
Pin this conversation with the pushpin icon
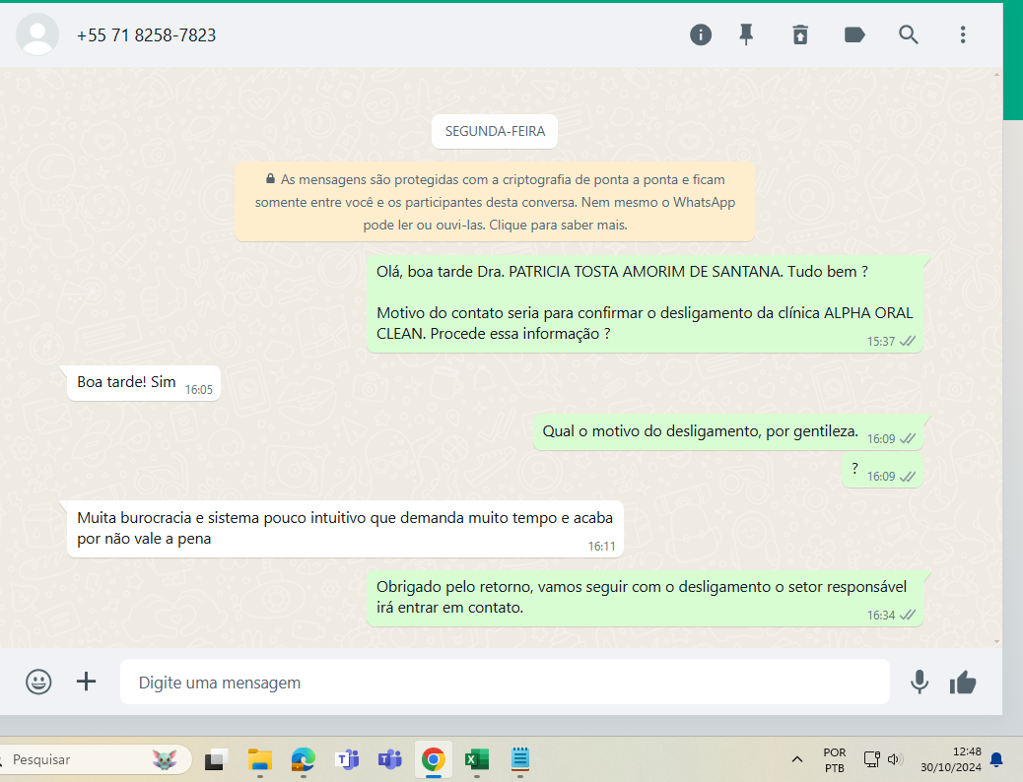click(x=746, y=34)
